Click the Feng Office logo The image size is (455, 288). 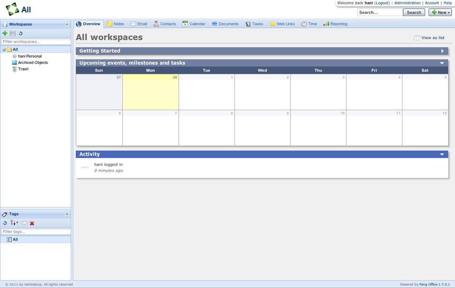click(12, 9)
